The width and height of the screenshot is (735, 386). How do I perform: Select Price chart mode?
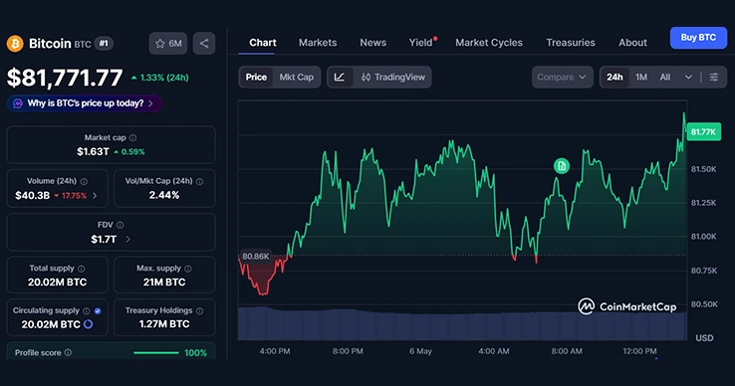point(256,78)
